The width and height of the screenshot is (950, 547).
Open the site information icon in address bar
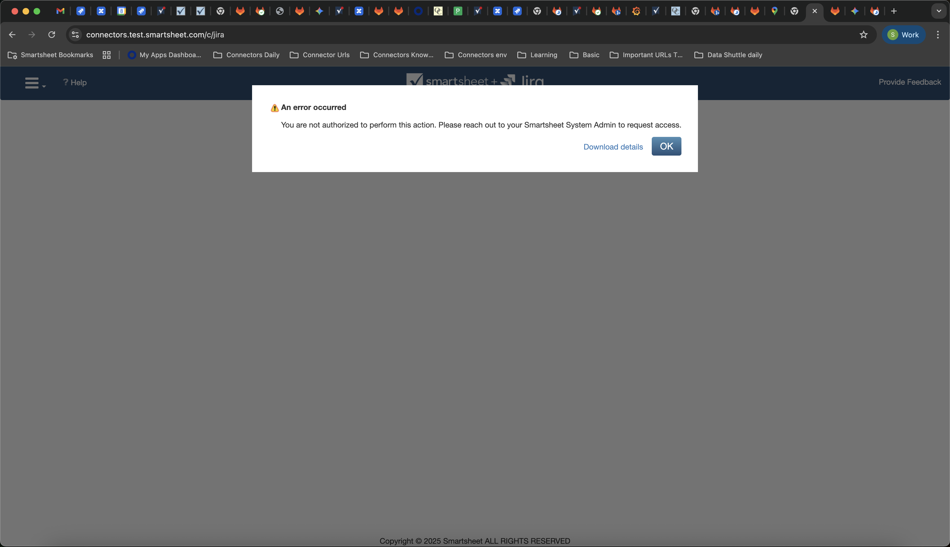76,35
